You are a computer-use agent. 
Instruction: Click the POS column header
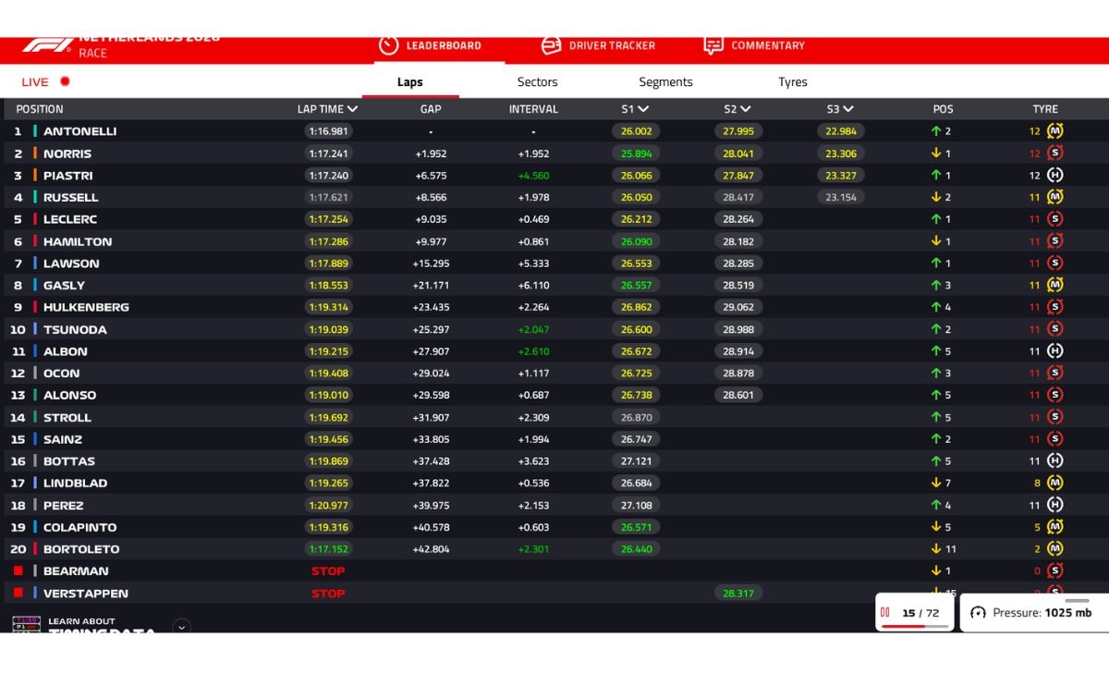[x=943, y=109]
